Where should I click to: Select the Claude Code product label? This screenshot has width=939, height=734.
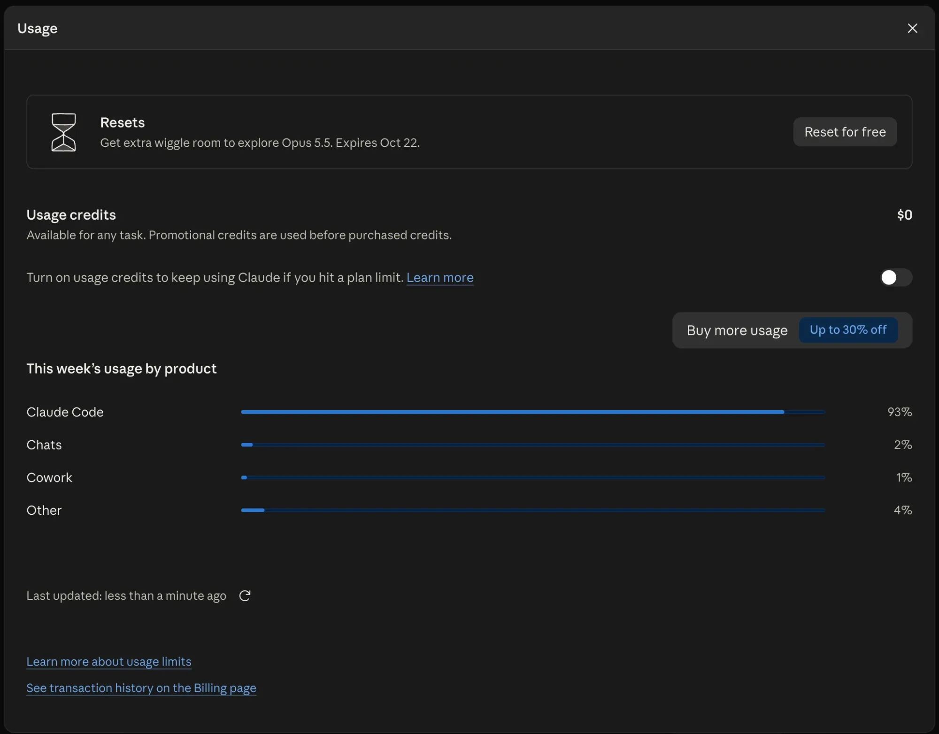coord(65,412)
